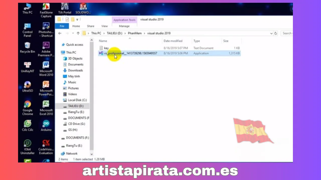321x180 pixels.
Task: Expand chevron after TAILIEU (D:) breadcrumb
Action: click(x=125, y=33)
